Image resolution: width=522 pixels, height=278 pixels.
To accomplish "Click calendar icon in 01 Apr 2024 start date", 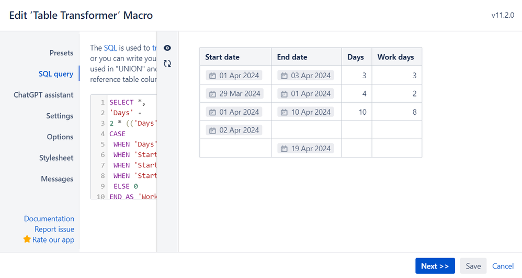I will click(212, 76).
